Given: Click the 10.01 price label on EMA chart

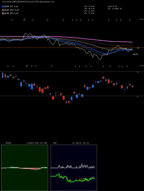Looking at the screenshot, I should pyautogui.click(x=135, y=54).
